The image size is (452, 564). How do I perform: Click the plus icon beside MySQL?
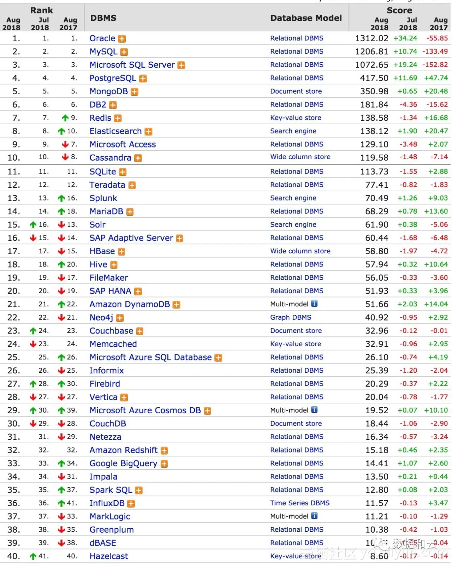pos(124,52)
